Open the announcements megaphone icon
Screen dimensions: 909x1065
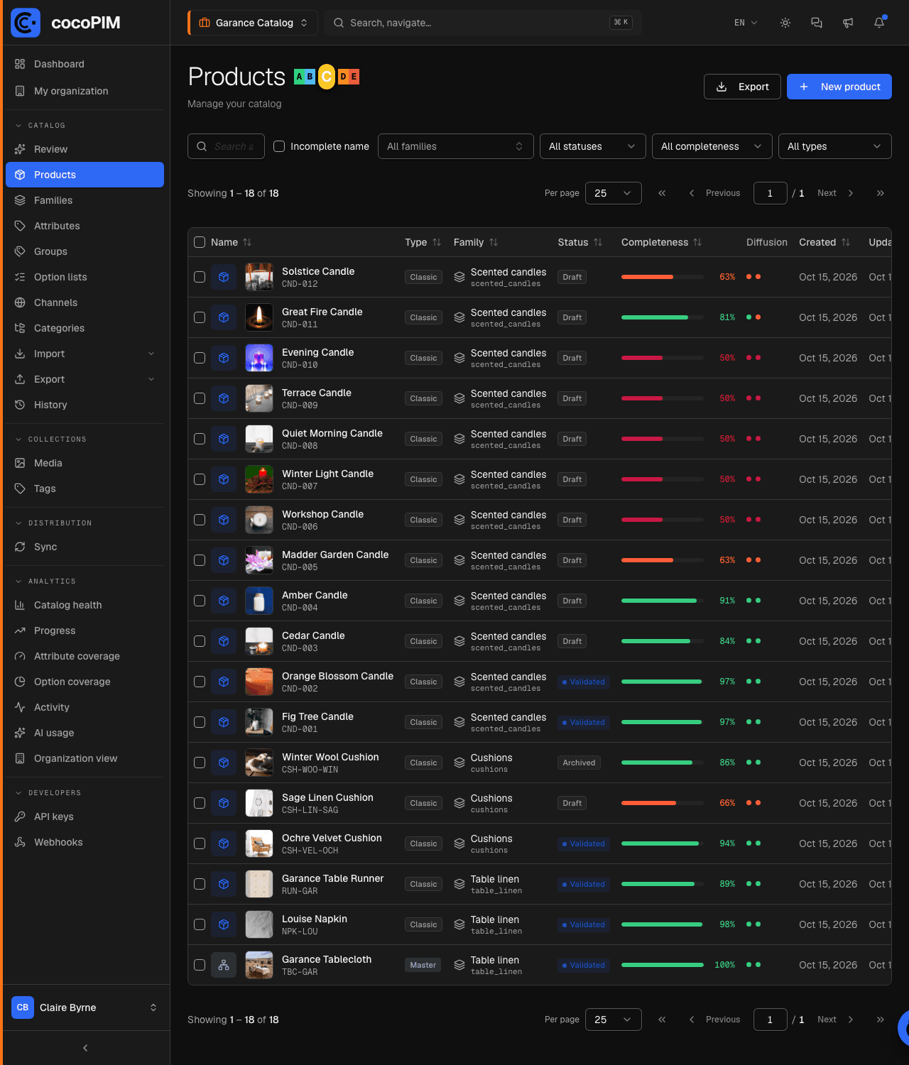[x=848, y=23]
